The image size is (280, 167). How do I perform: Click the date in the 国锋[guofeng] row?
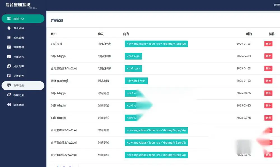(244, 81)
